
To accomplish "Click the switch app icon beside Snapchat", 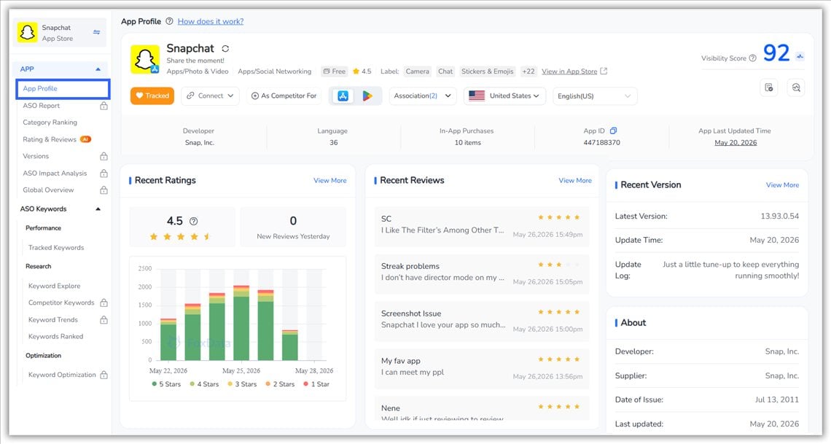I will point(96,32).
